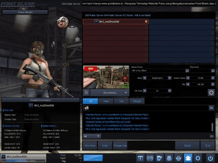Close the topmost blue team slot
The width and height of the screenshot is (218, 163).
tap(212, 21)
